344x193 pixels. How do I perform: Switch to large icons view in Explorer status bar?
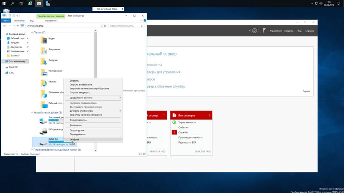(144, 154)
